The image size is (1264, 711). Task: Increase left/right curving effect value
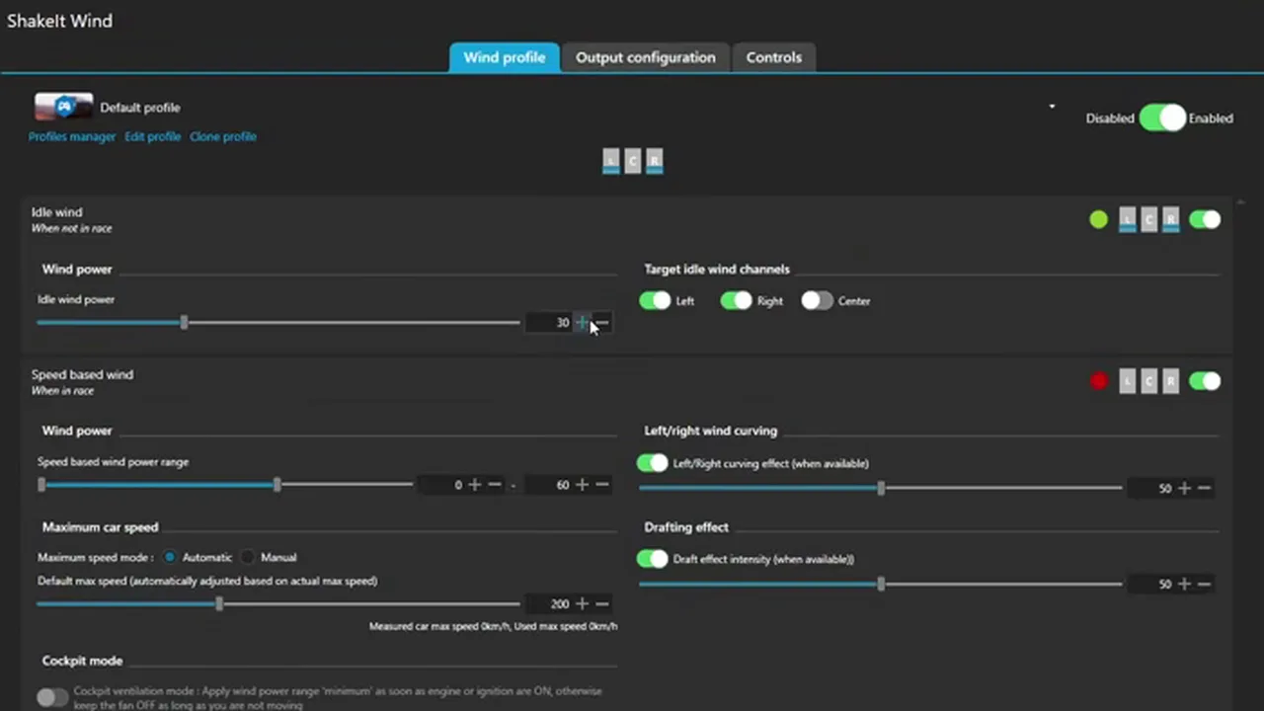(1184, 488)
